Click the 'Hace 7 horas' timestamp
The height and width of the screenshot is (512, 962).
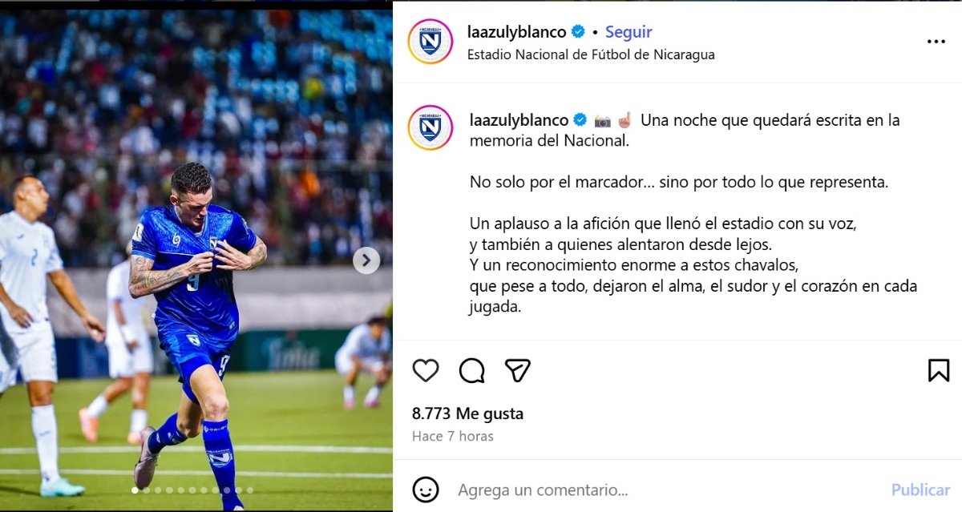pyautogui.click(x=453, y=436)
